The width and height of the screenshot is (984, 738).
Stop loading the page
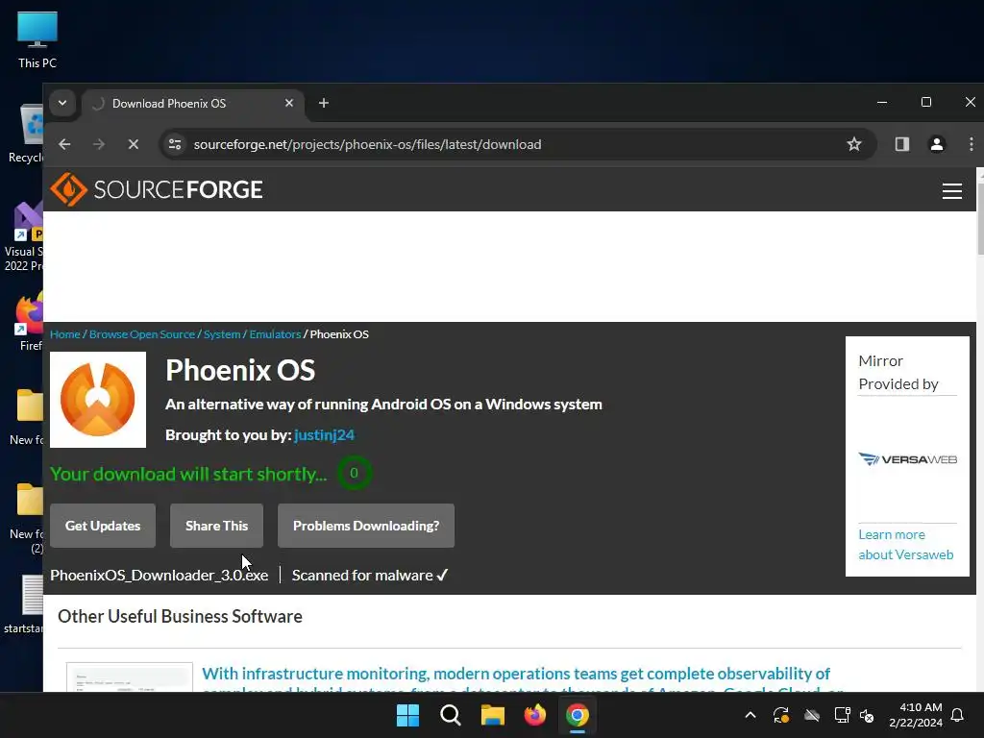coord(133,144)
